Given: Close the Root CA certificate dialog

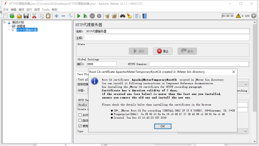Looking at the screenshot, I should (233, 72).
